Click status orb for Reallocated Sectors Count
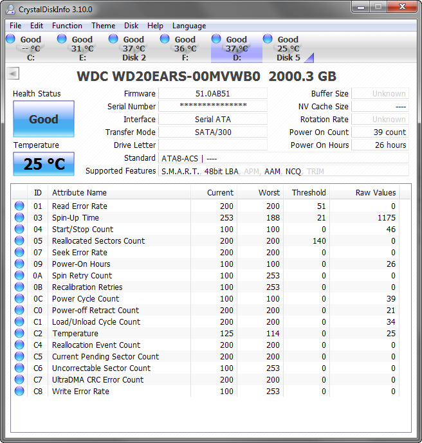422x443 pixels. point(19,240)
